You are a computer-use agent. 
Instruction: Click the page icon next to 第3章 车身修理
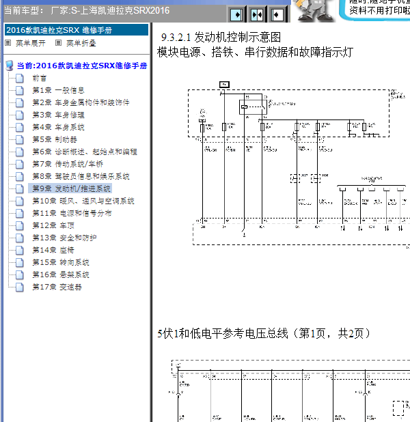[x=20, y=115]
